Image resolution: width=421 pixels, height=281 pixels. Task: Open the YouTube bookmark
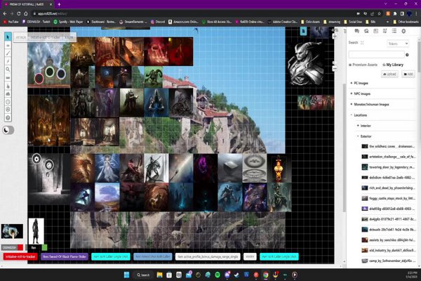pos(11,22)
